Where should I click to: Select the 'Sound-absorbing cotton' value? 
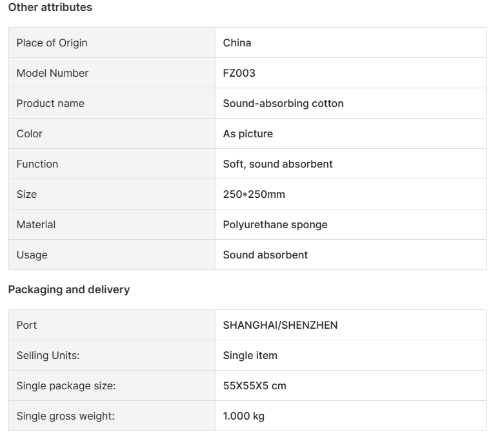pos(283,103)
